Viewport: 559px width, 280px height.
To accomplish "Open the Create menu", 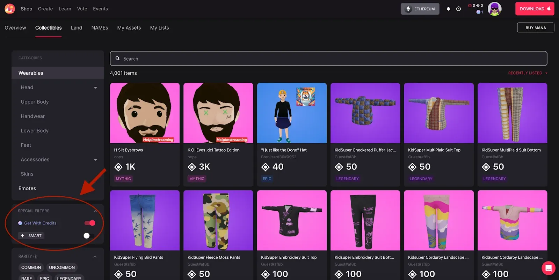I will [x=45, y=9].
